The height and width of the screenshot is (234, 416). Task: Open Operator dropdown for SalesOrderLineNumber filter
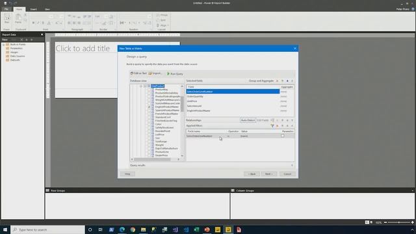233,136
